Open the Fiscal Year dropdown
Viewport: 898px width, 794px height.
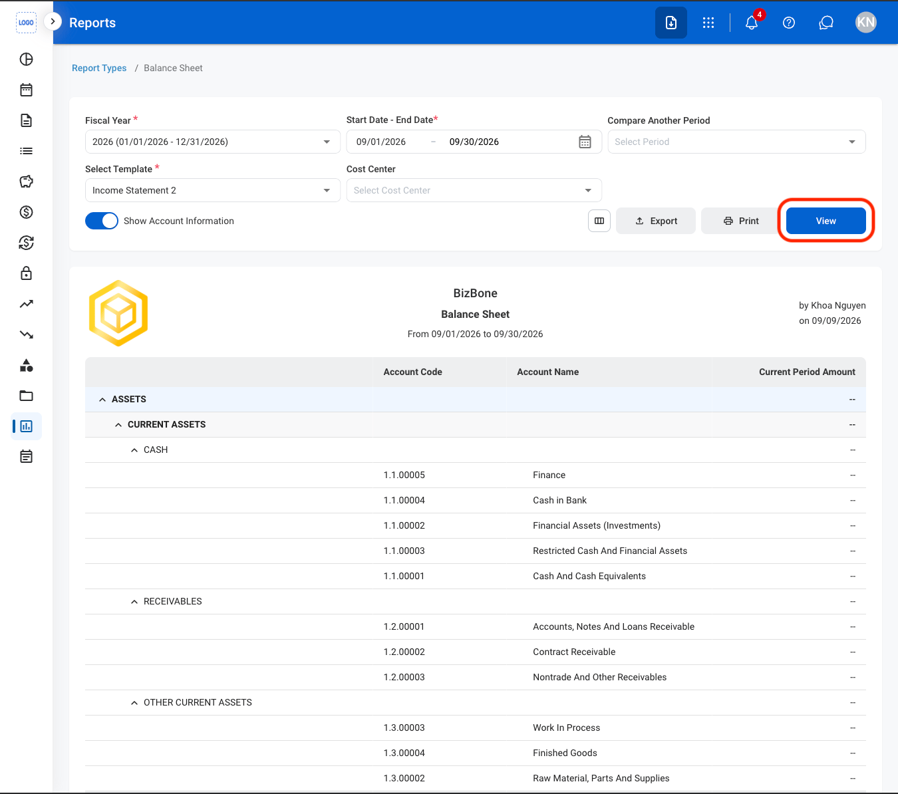(x=212, y=142)
